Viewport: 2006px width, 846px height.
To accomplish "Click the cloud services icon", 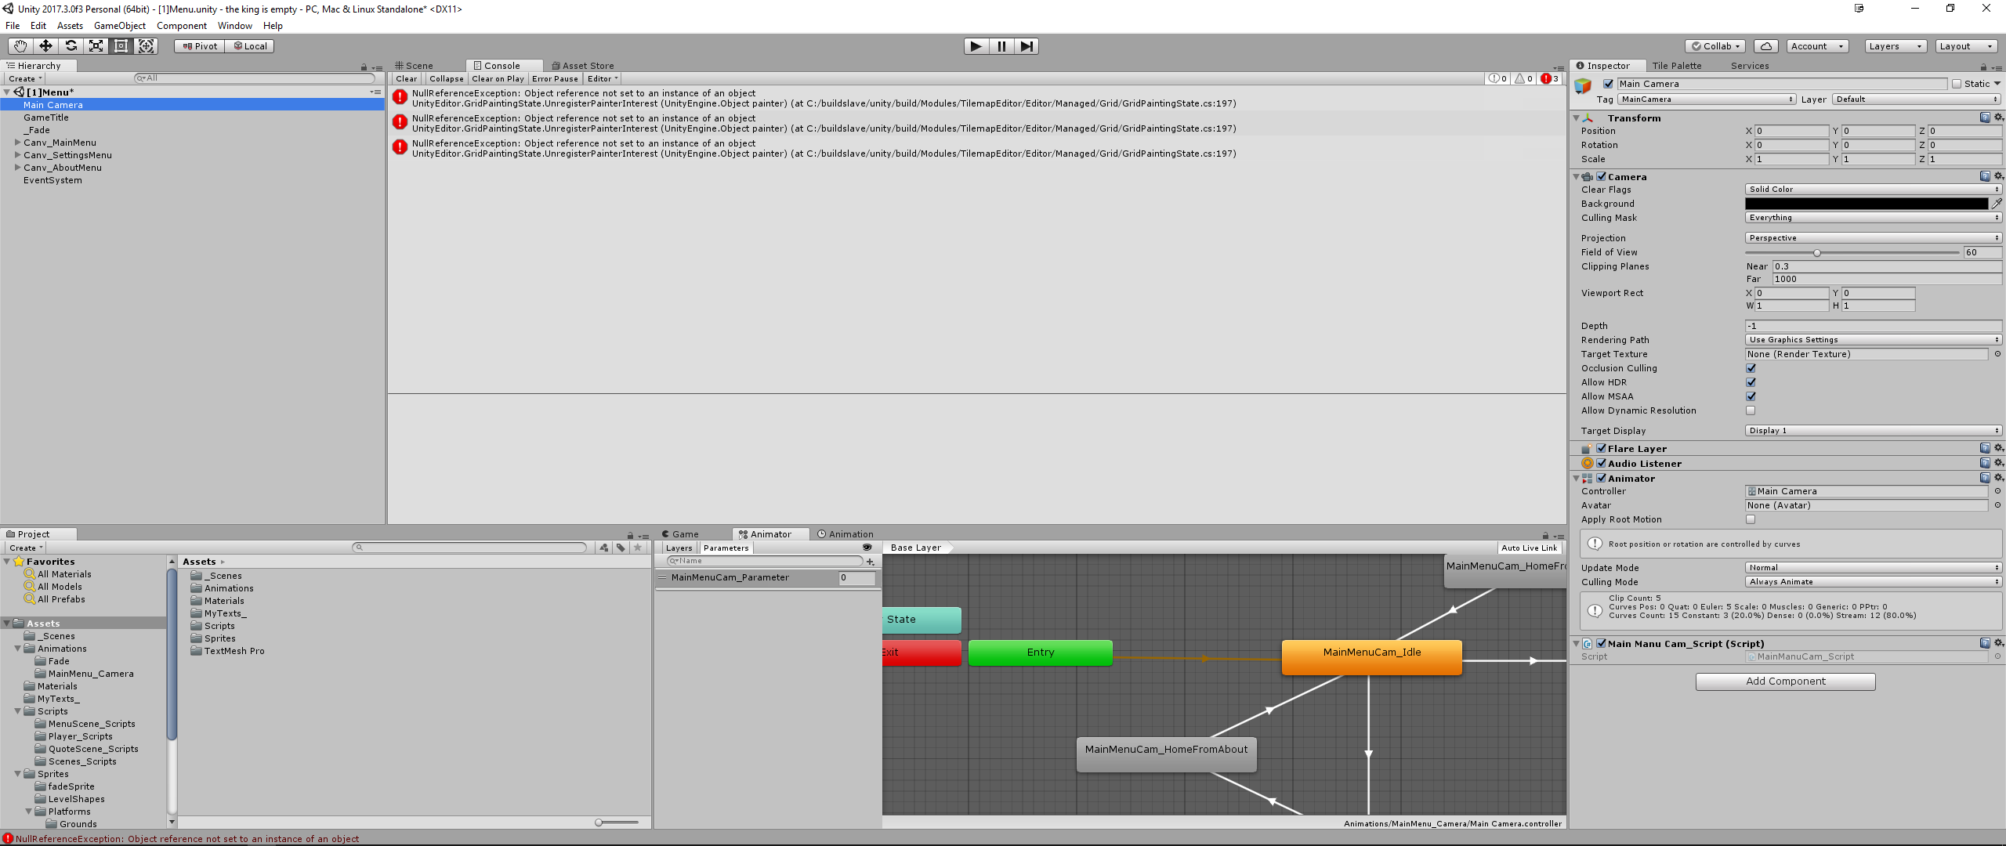I will 1765,46.
